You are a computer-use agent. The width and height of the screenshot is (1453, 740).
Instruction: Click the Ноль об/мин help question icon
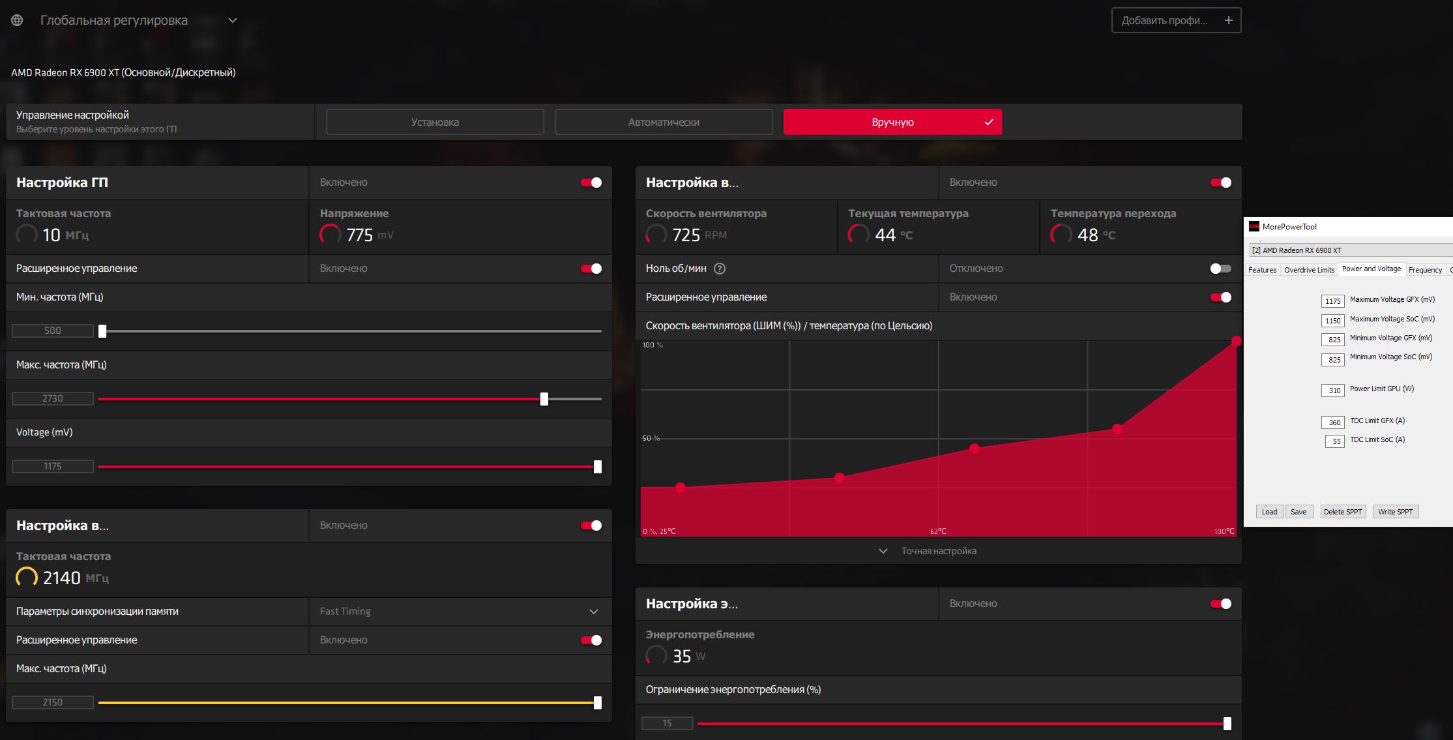click(x=720, y=269)
